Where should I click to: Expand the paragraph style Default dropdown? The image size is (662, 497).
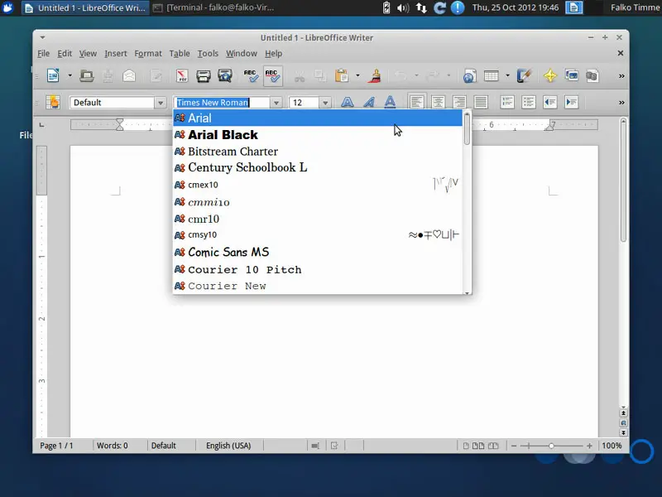point(161,103)
